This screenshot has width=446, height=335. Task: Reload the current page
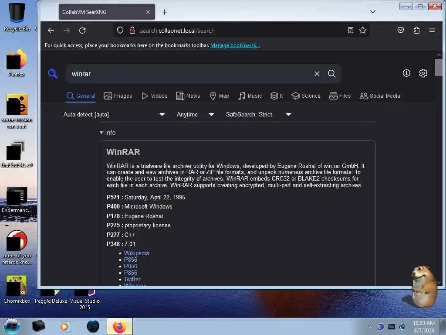82,31
